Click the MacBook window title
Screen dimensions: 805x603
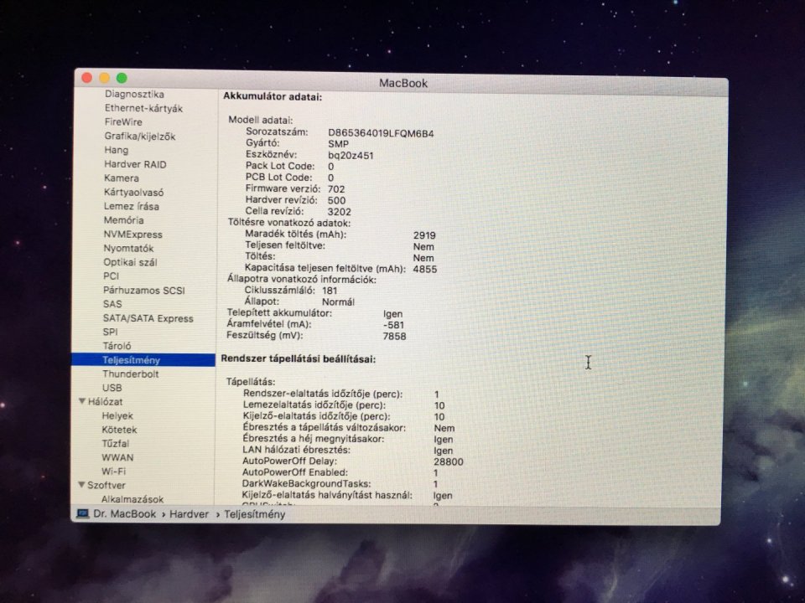403,83
